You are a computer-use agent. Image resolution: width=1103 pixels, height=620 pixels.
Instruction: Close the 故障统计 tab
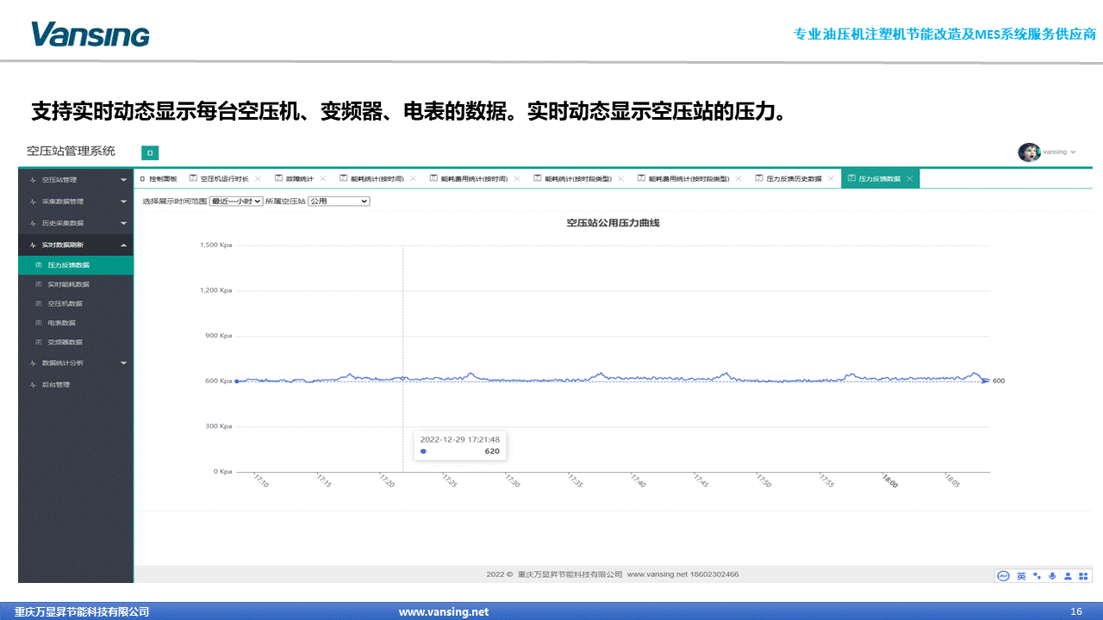click(322, 178)
